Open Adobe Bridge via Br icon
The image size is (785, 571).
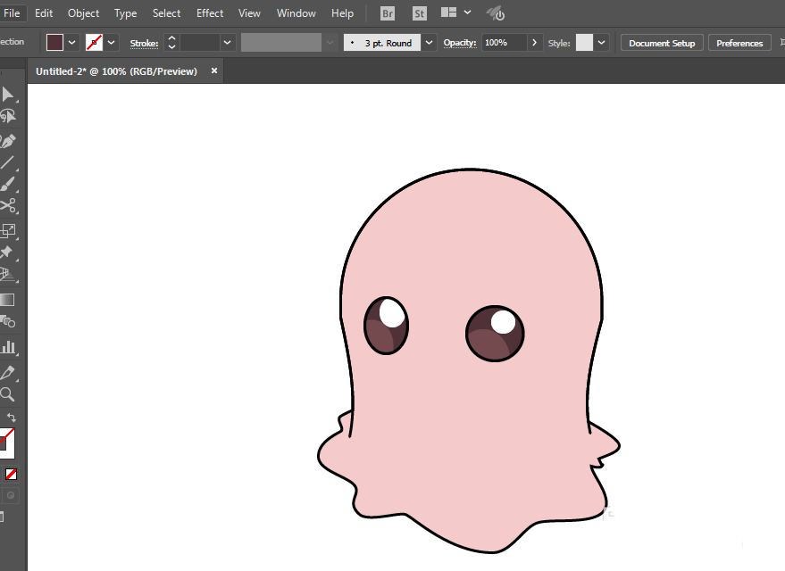tap(387, 13)
